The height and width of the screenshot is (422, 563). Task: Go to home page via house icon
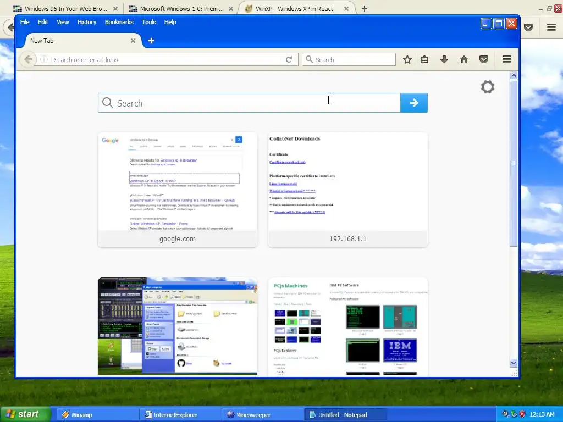click(x=464, y=59)
